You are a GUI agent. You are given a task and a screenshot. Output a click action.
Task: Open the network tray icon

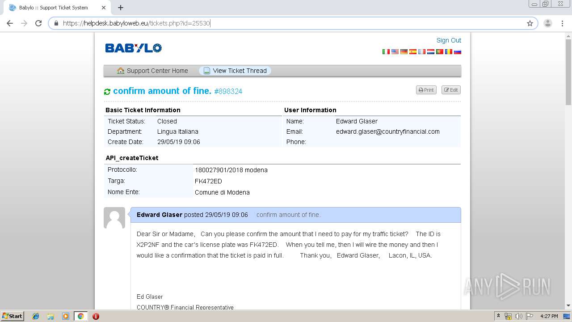pos(508,316)
